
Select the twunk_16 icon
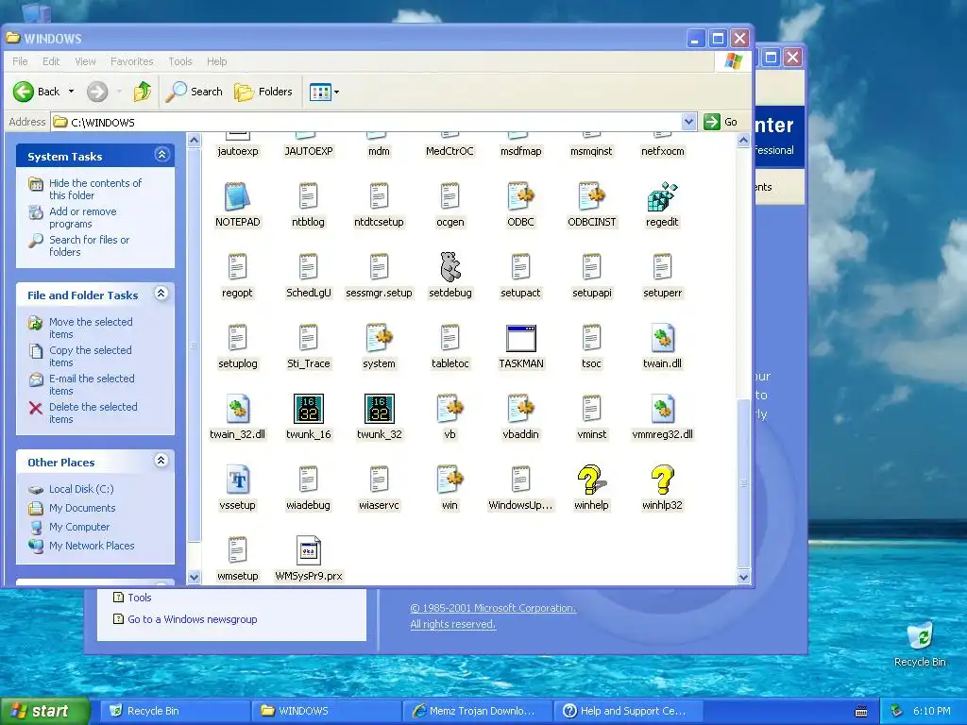pyautogui.click(x=309, y=409)
